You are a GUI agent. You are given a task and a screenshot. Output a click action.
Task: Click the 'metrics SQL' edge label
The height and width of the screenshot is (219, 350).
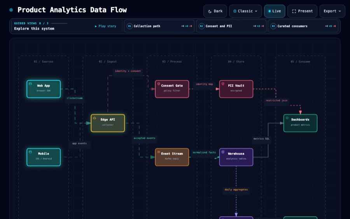(261, 139)
